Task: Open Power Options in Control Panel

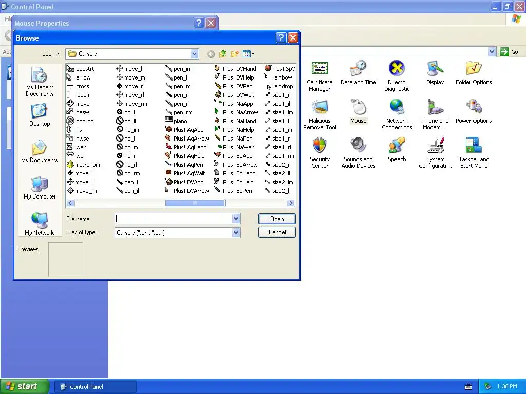Action: pyautogui.click(x=474, y=111)
